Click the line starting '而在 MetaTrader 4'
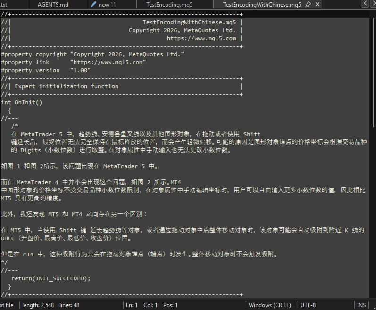This screenshot has width=376, height=310. pos(91,182)
